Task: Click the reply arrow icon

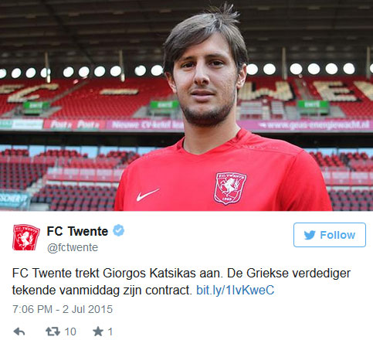Action: [x=19, y=331]
